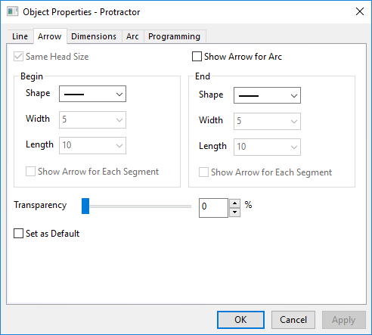Image resolution: width=372 pixels, height=335 pixels.
Task: Check End Show Arrow for Each Segment
Action: point(203,172)
